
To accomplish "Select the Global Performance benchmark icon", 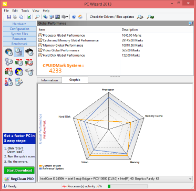I will click(x=19, y=52).
